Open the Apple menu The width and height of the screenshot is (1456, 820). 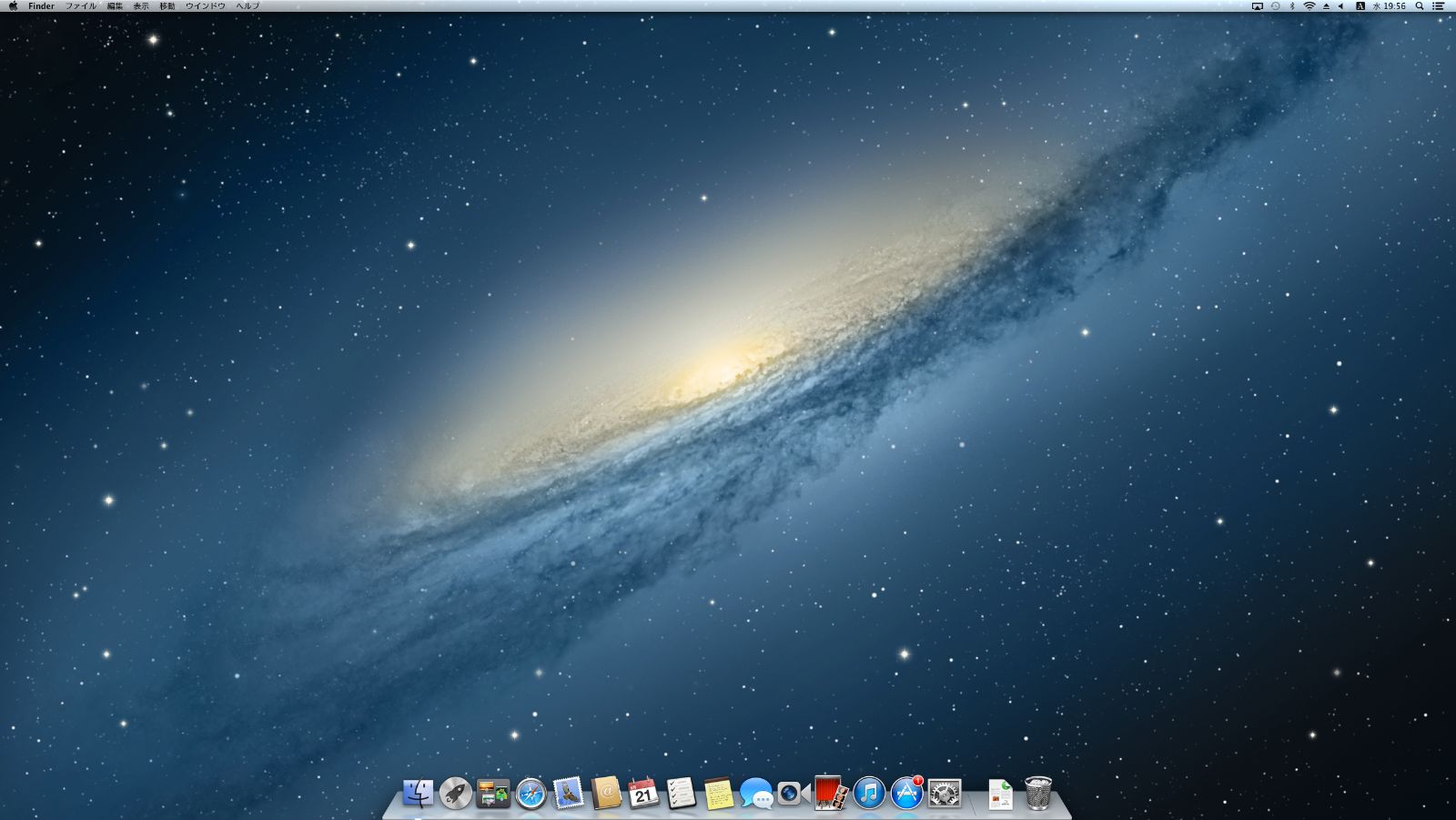coord(13,5)
